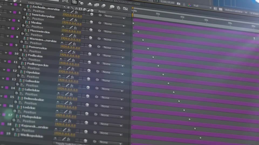Screen dimensions: 259x145
Task: Select Position keyframe of Zachodn...morskie layer
Action: pos(133,23)
